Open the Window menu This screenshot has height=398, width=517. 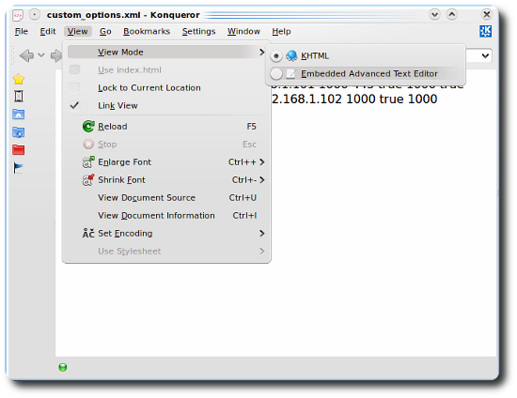[x=243, y=31]
